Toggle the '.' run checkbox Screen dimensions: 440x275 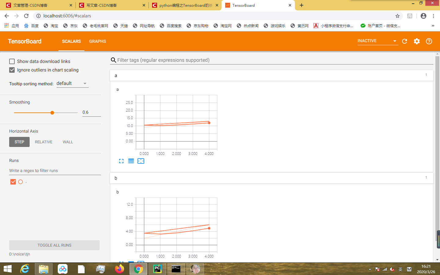point(13,182)
